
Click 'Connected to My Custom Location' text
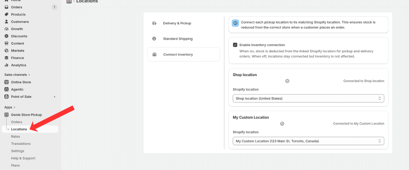point(359,124)
